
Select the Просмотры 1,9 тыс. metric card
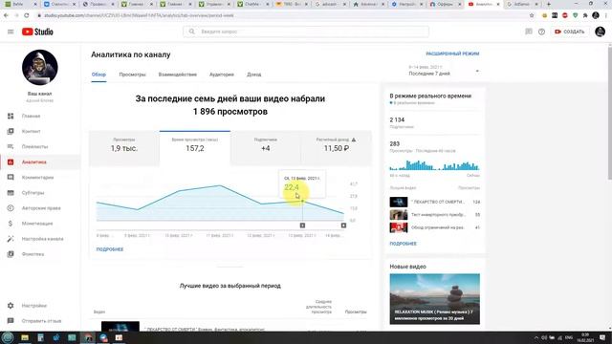124,148
